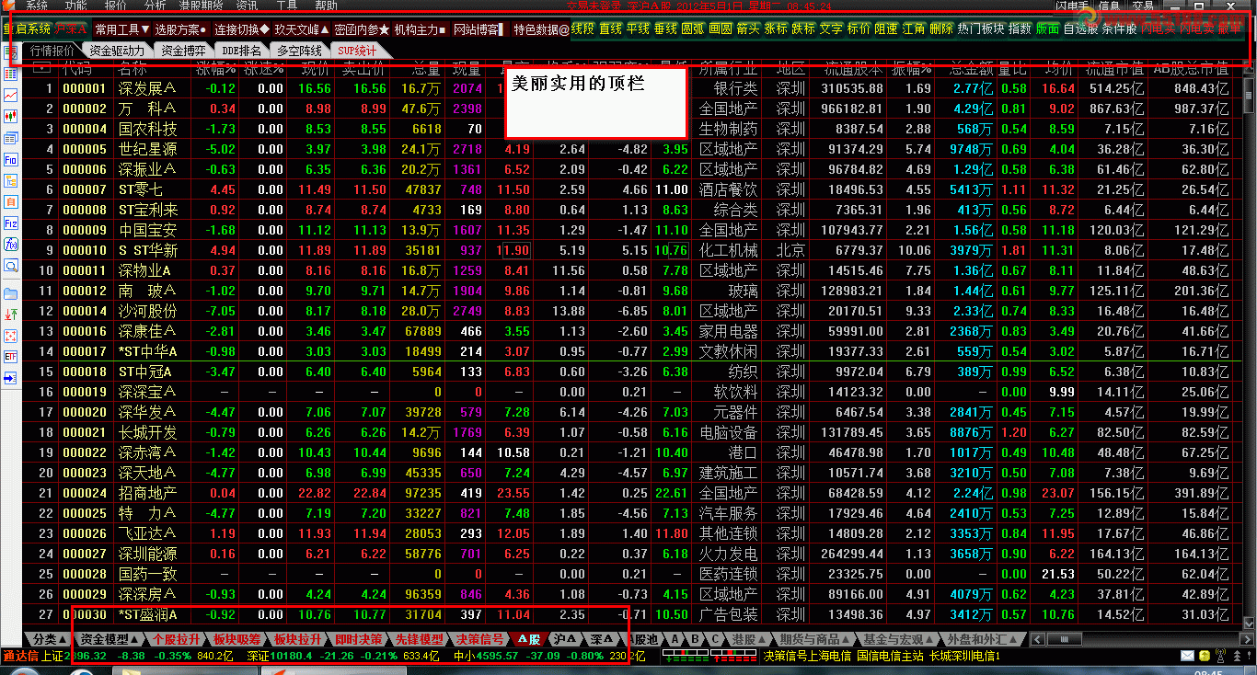Click the blue arrow exit icon in sidebar
Viewport: 1257px width, 675px height.
[10, 378]
